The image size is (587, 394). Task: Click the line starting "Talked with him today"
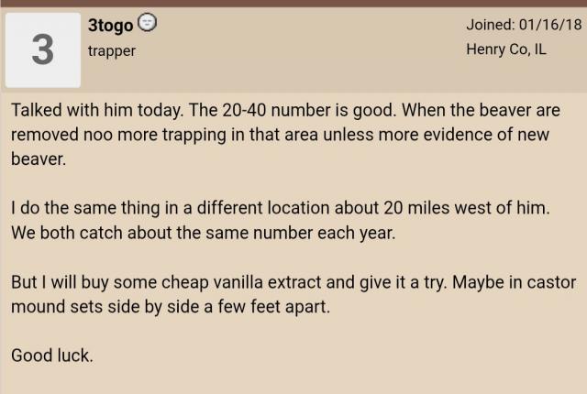pyautogui.click(x=285, y=110)
